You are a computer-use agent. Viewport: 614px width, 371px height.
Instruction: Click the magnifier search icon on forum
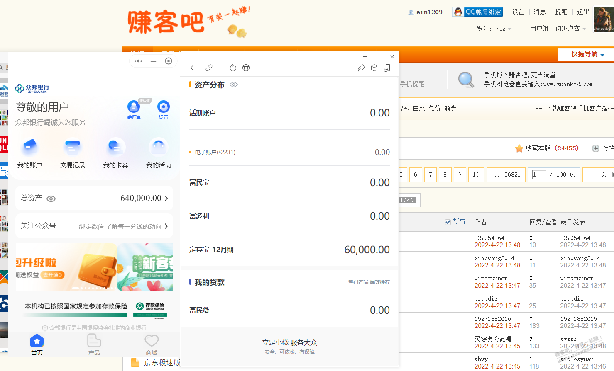[x=466, y=80]
